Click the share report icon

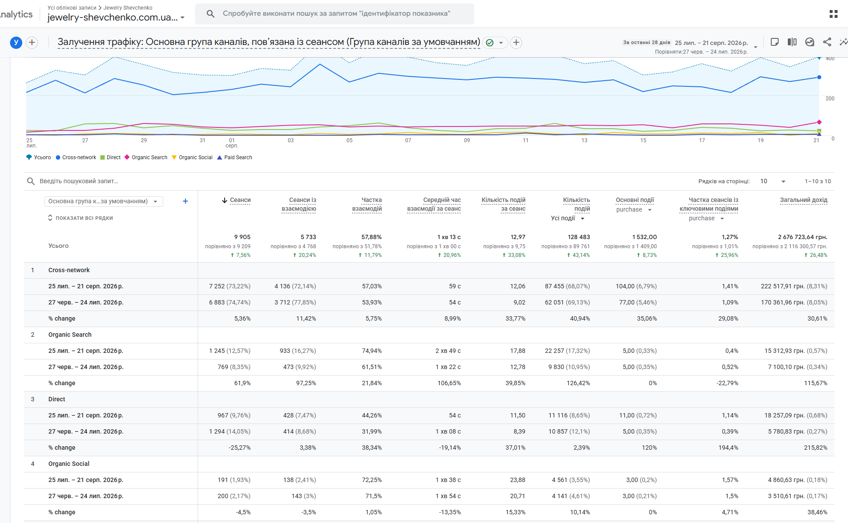[827, 42]
